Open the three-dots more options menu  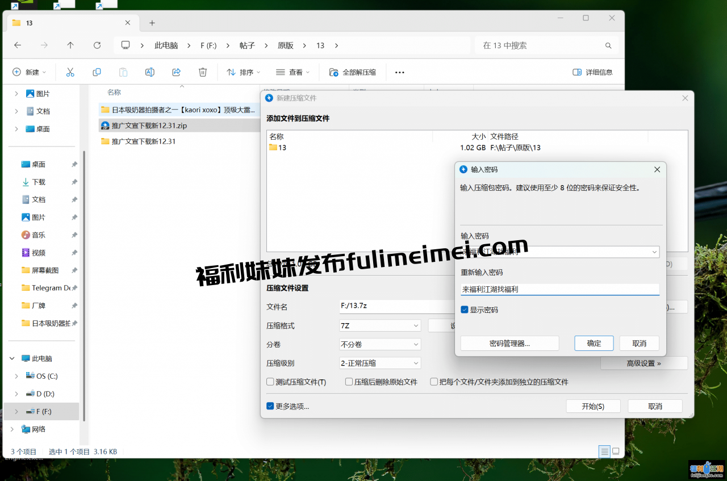coord(399,72)
